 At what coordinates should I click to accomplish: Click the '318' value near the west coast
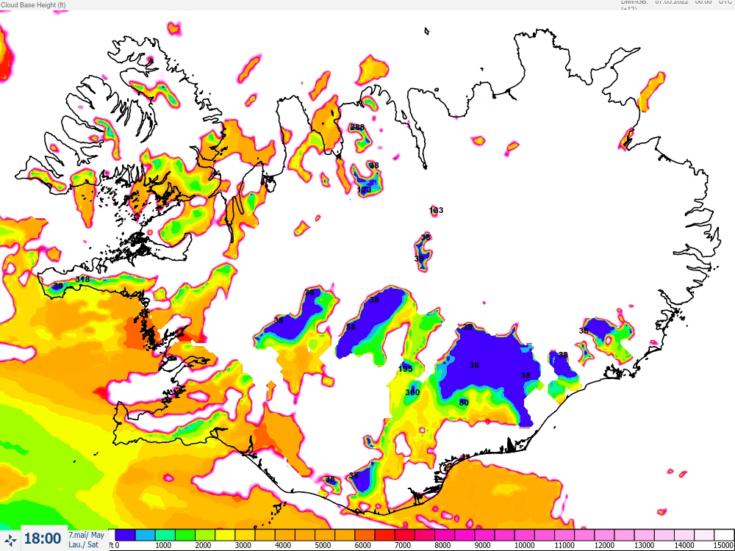[x=82, y=279]
